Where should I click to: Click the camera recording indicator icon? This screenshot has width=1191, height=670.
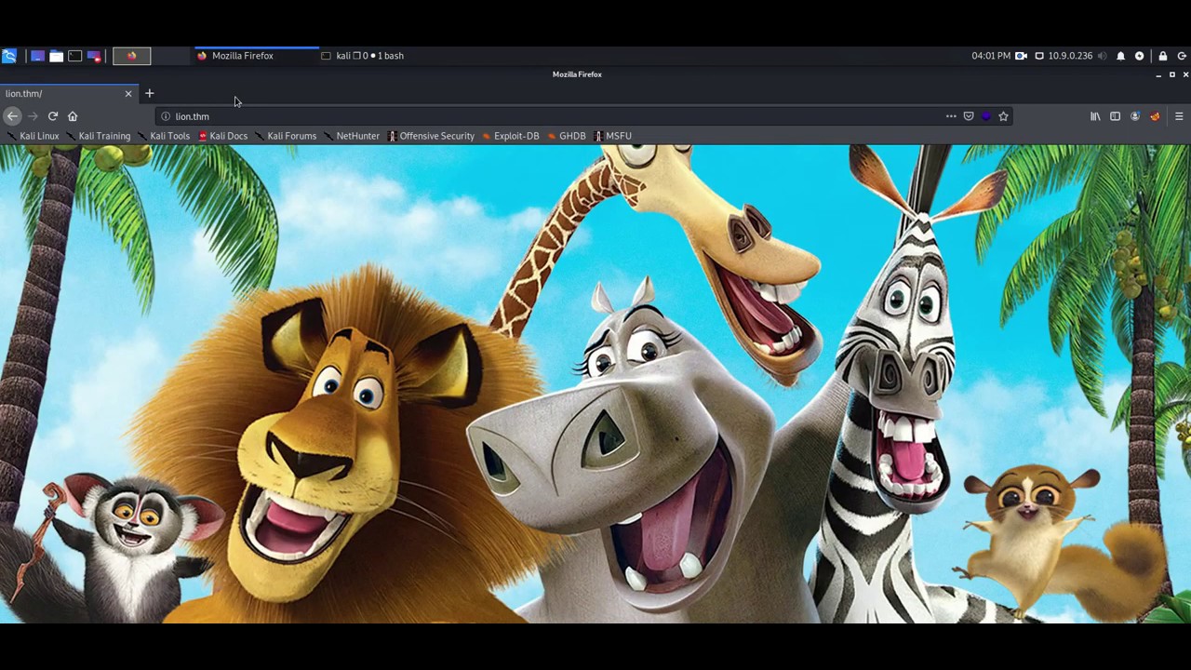tap(1021, 56)
